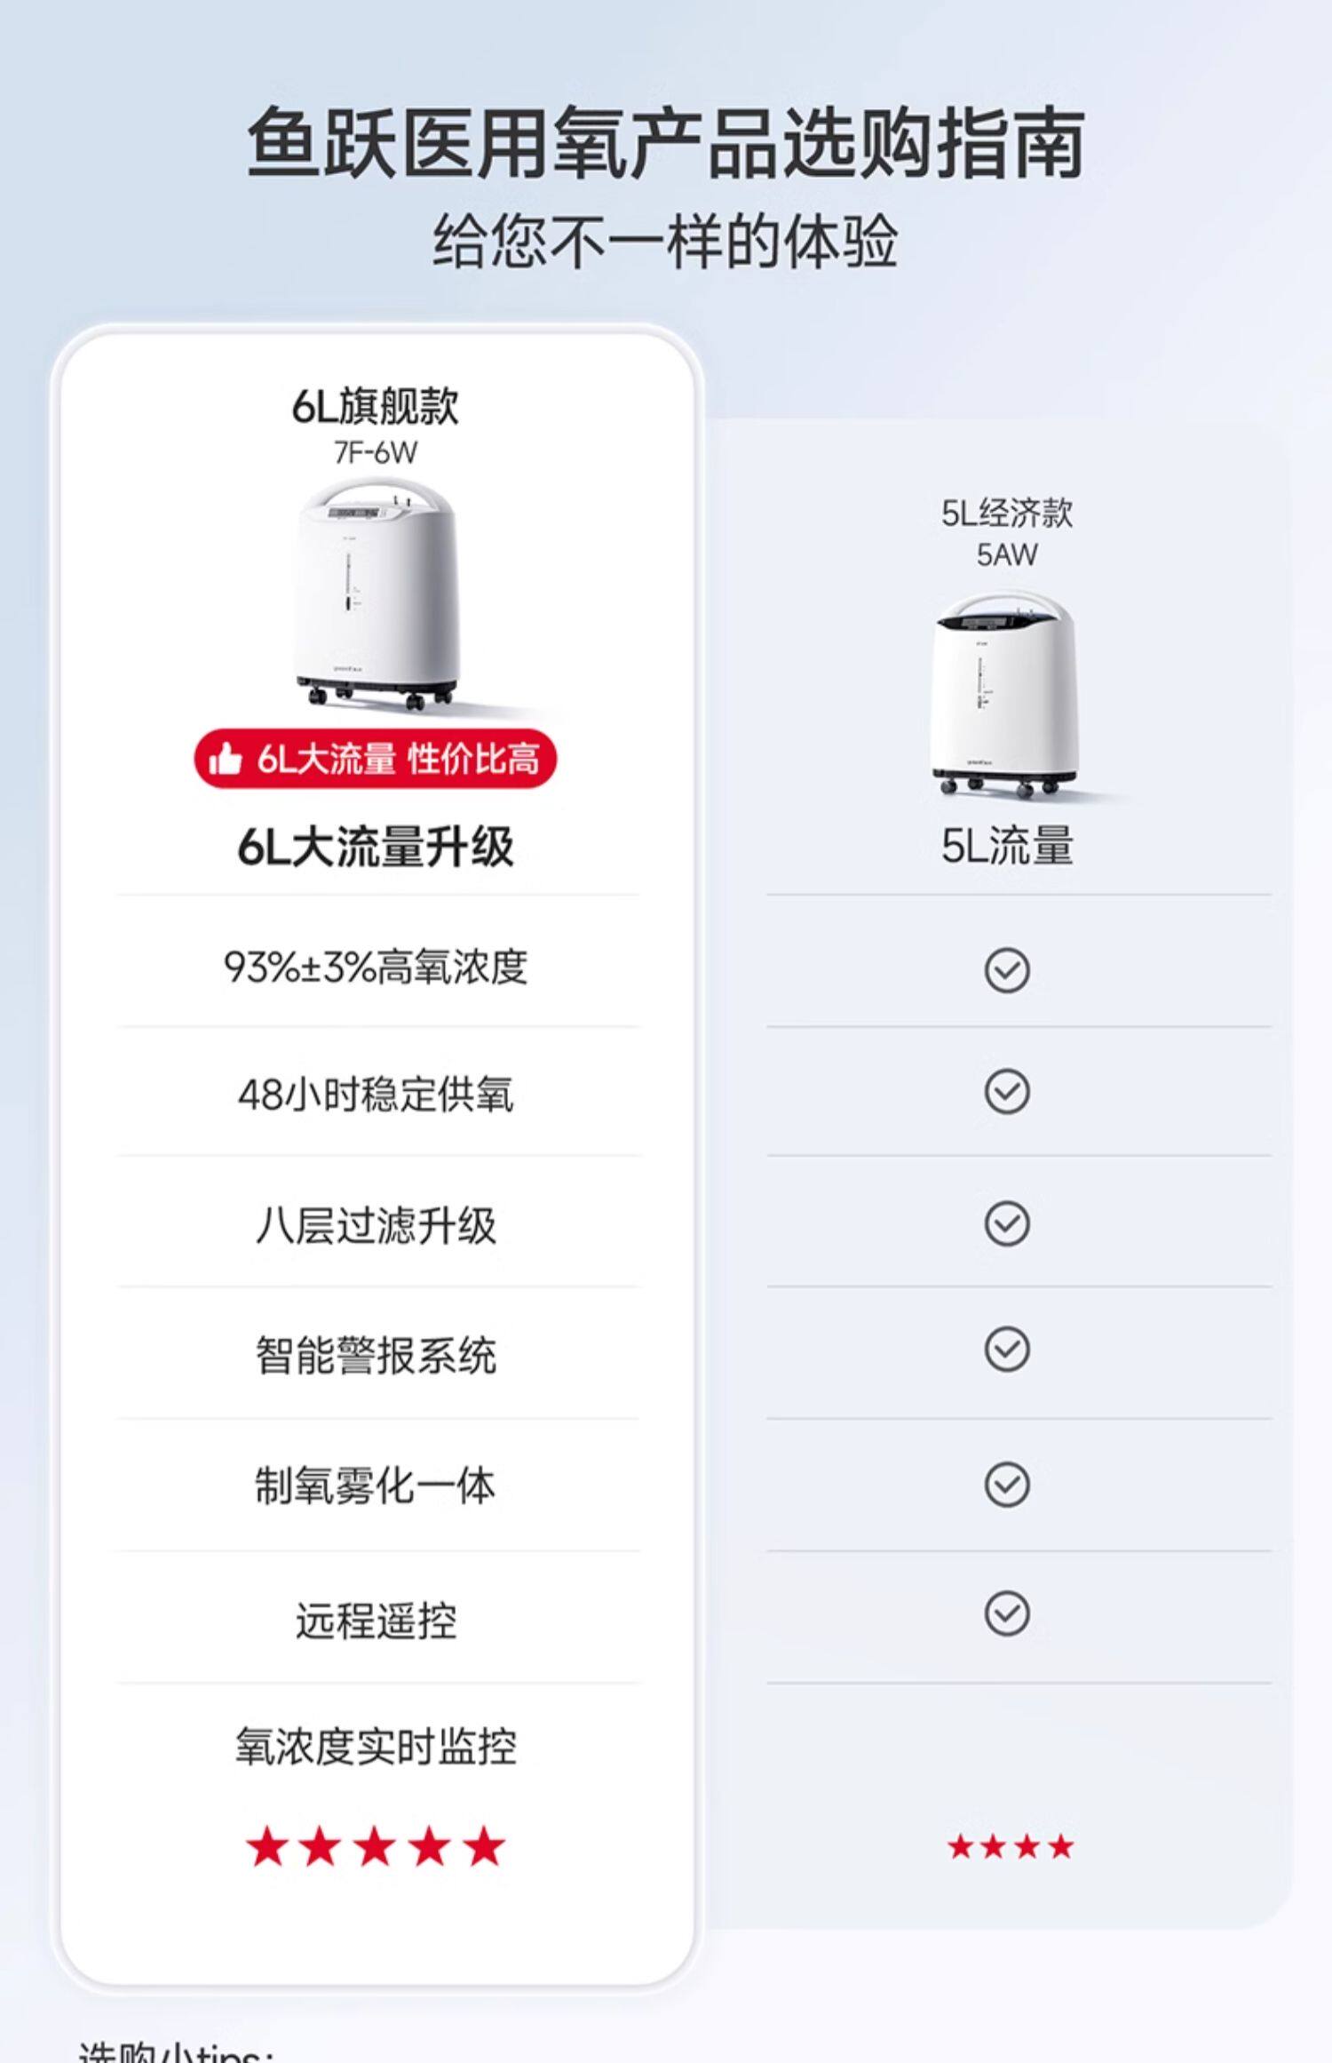This screenshot has width=1332, height=2063.
Task: Tap the red 6L大流量 性价比高 badge
Action: pyautogui.click(x=376, y=760)
